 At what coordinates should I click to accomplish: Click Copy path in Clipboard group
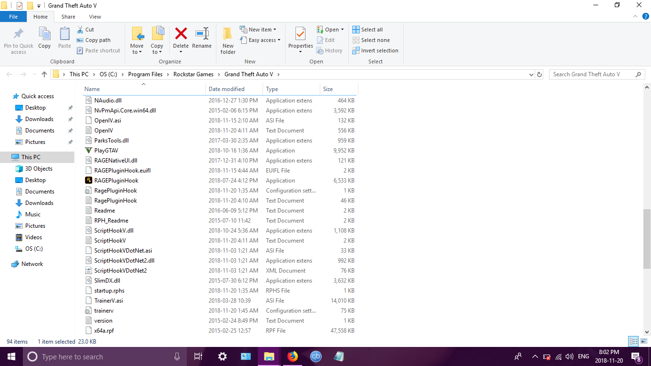click(x=97, y=40)
